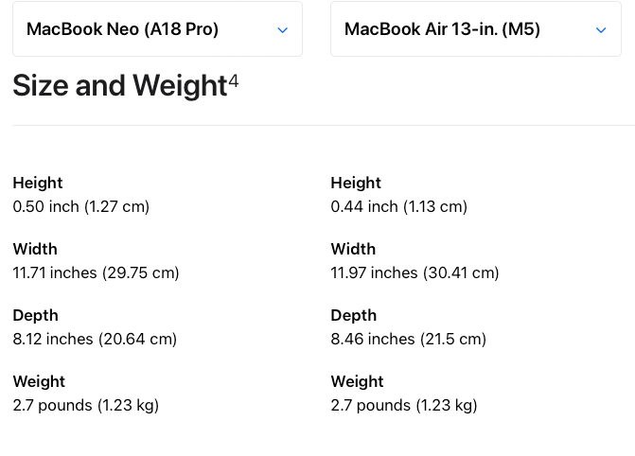Click the Width label in the MacBook Air column
This screenshot has width=635, height=456.
pyautogui.click(x=353, y=249)
